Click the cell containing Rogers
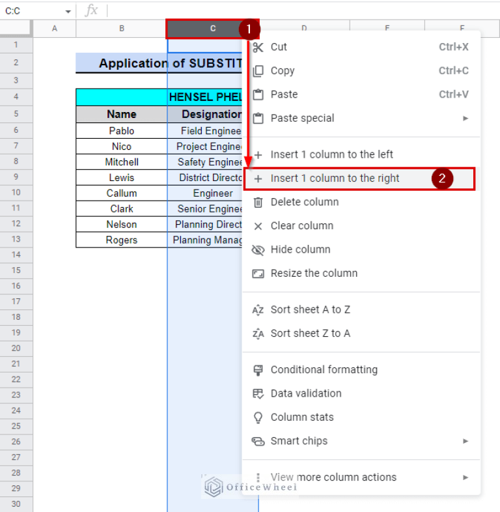The height and width of the screenshot is (512, 500). click(121, 240)
